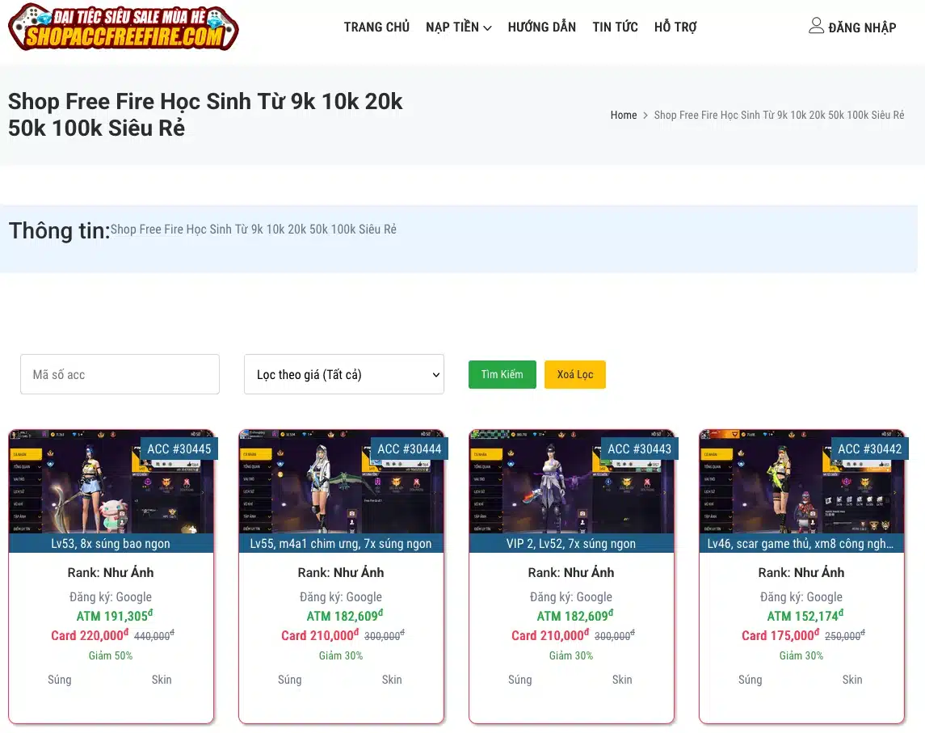The width and height of the screenshot is (925, 733).
Task: Open the Hỗ Trợ menu item
Action: pyautogui.click(x=675, y=27)
